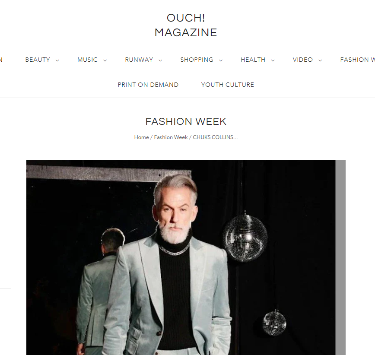The width and height of the screenshot is (375, 355).
Task: Click the runway model featured photo
Action: click(x=186, y=257)
